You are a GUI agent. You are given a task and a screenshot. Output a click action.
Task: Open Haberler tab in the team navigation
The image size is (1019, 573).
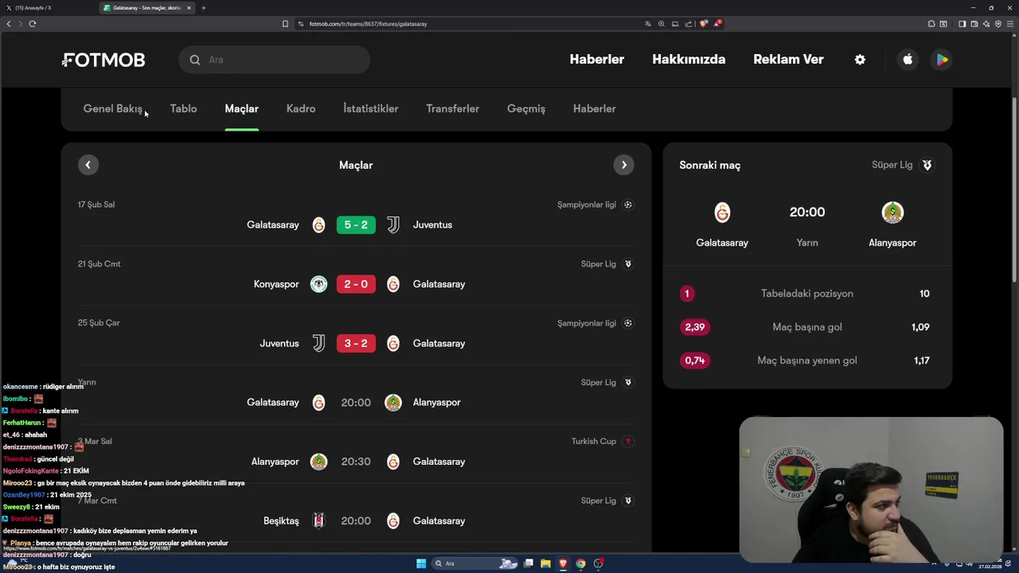click(x=595, y=109)
